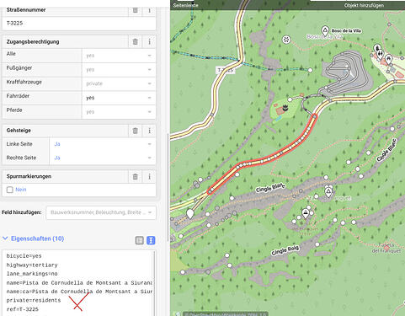Open info for Straßennummer field
The width and height of the screenshot is (405, 316).
pos(149,10)
